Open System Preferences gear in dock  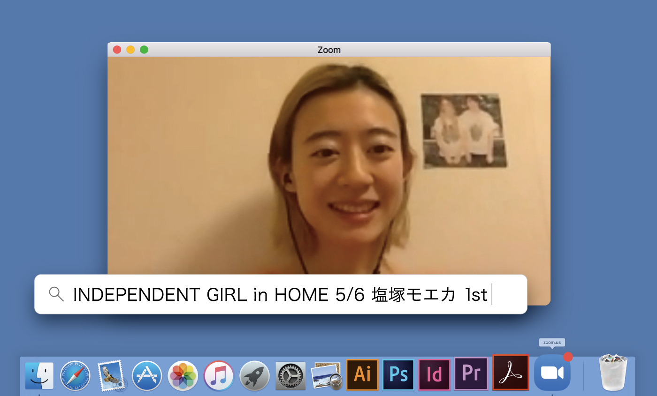click(x=290, y=376)
